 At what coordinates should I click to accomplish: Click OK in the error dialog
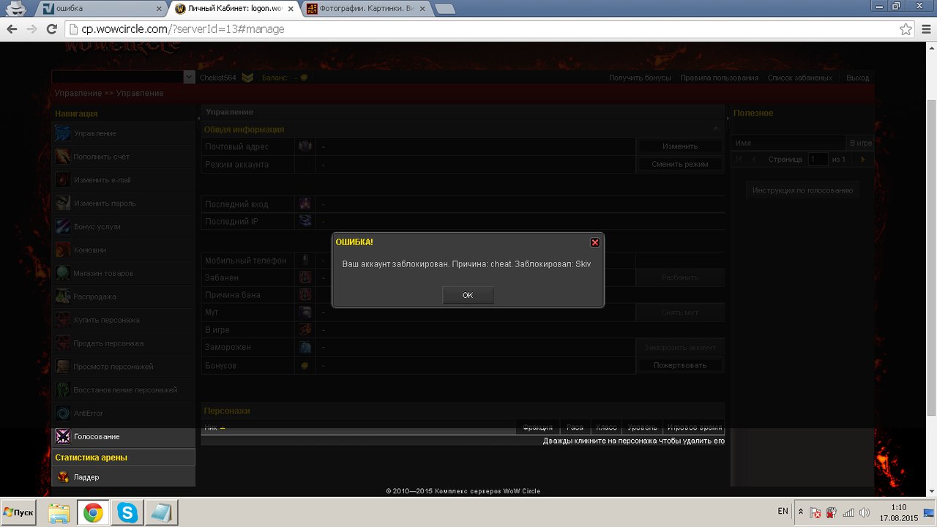click(x=468, y=295)
